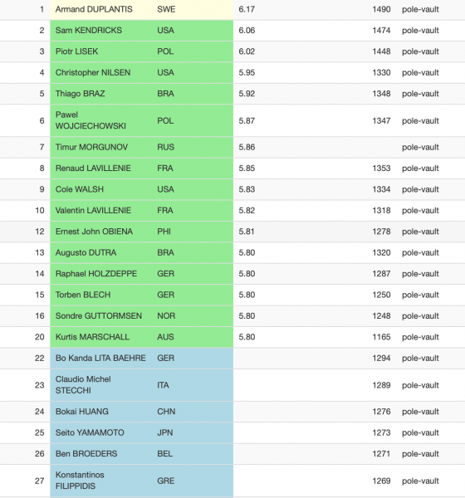The width and height of the screenshot is (465, 498).
Task: Select Claudio Michel STECCHI entry
Action: (232, 385)
